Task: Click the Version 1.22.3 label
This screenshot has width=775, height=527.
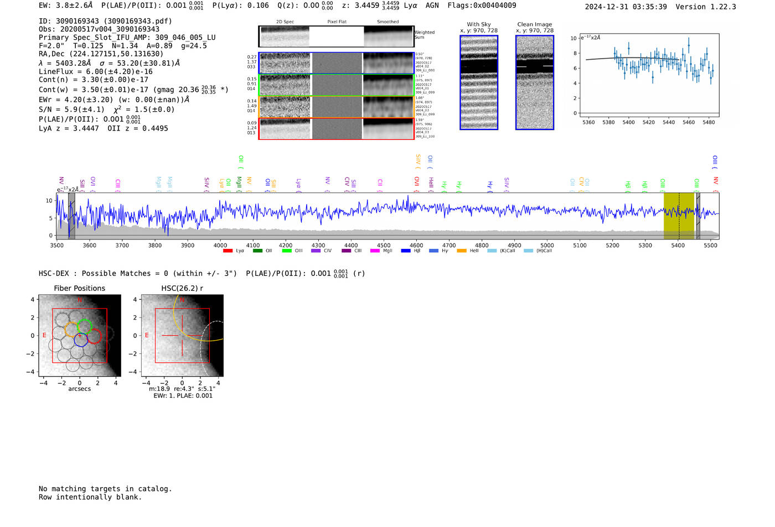Action: [x=706, y=7]
